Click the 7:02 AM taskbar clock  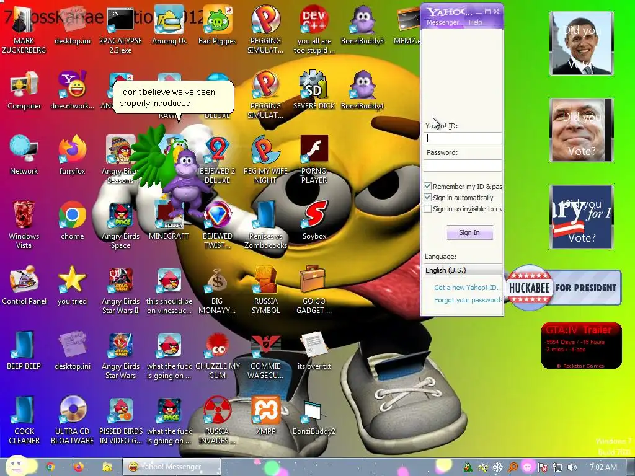pyautogui.click(x=603, y=467)
